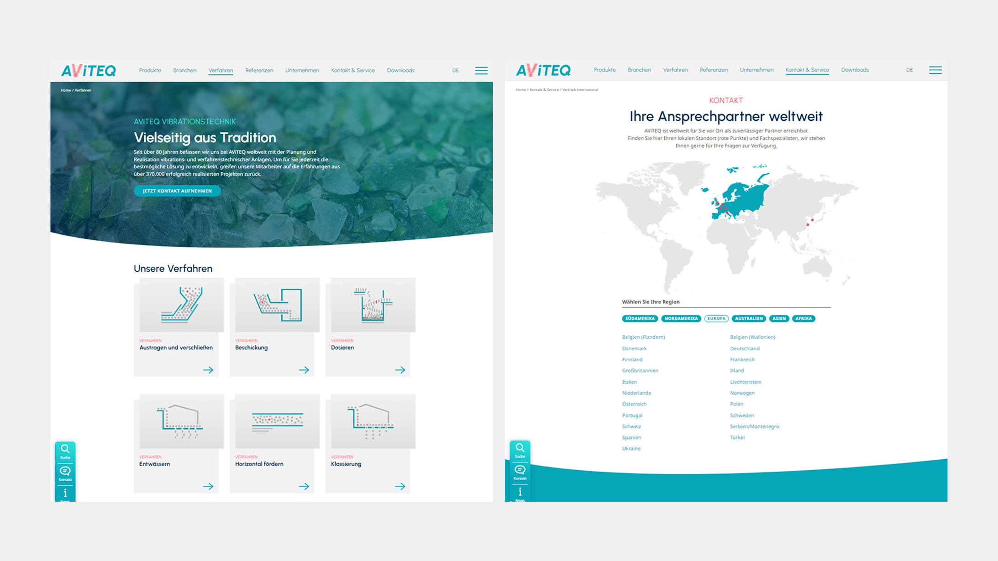
Task: Open Downloads menu on right page
Action: (x=855, y=70)
